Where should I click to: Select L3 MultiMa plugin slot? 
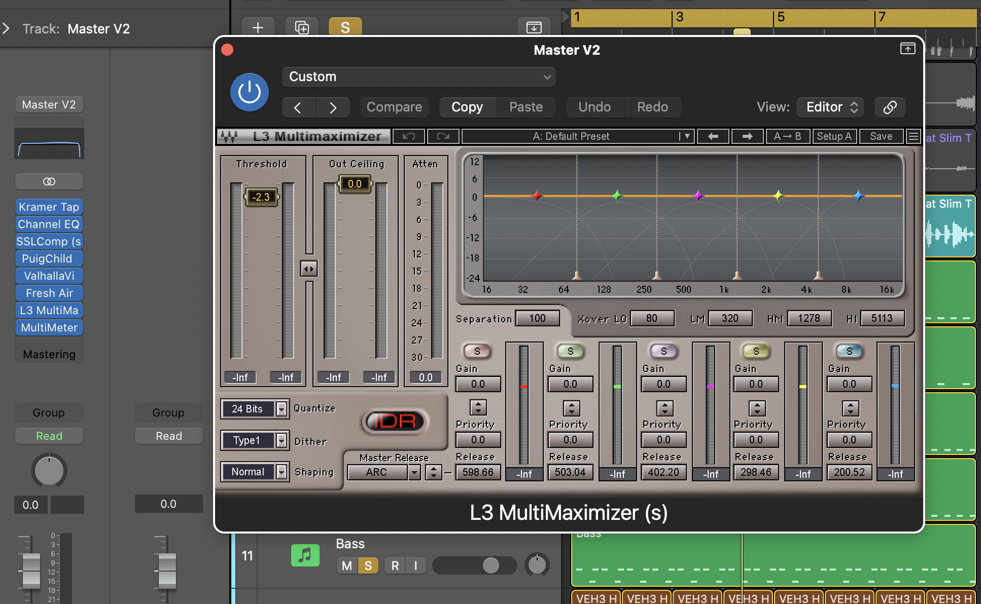pyautogui.click(x=49, y=310)
